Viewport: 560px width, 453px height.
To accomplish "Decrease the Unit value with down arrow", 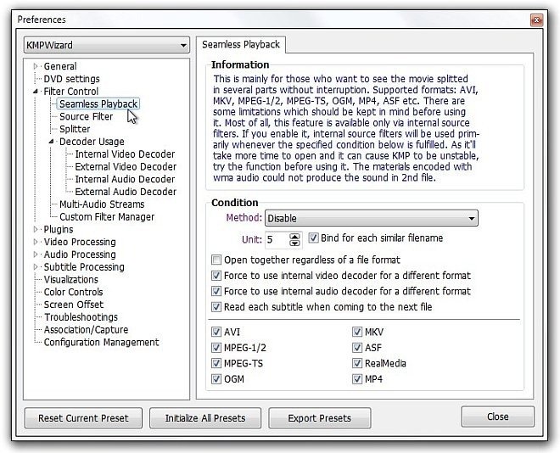I will (294, 243).
